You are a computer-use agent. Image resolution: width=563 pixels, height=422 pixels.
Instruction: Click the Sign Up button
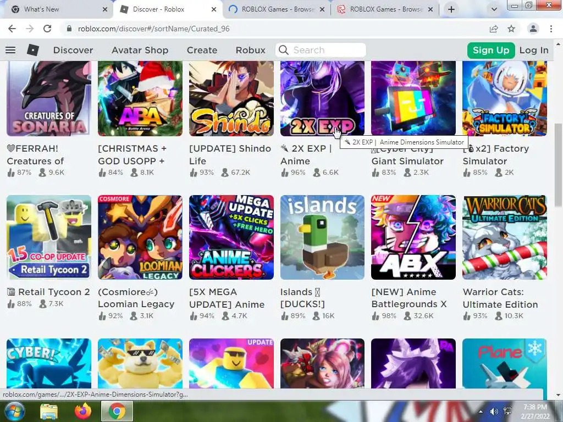pos(491,50)
